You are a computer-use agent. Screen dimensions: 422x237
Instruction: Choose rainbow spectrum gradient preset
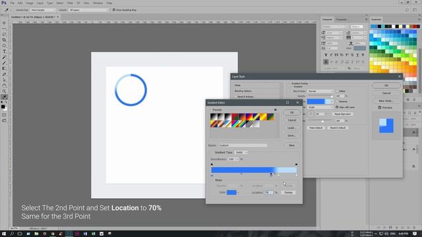[x=235, y=124]
